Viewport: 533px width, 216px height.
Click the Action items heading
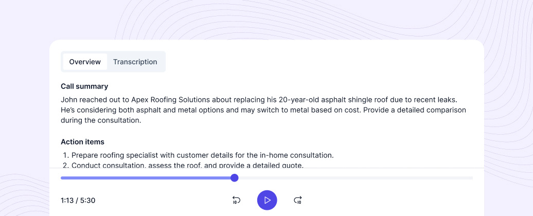[x=82, y=142]
